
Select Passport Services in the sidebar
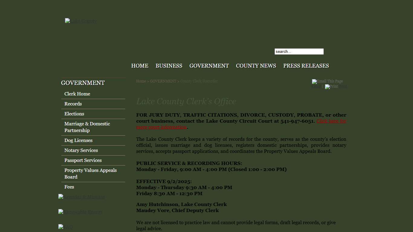(83, 160)
